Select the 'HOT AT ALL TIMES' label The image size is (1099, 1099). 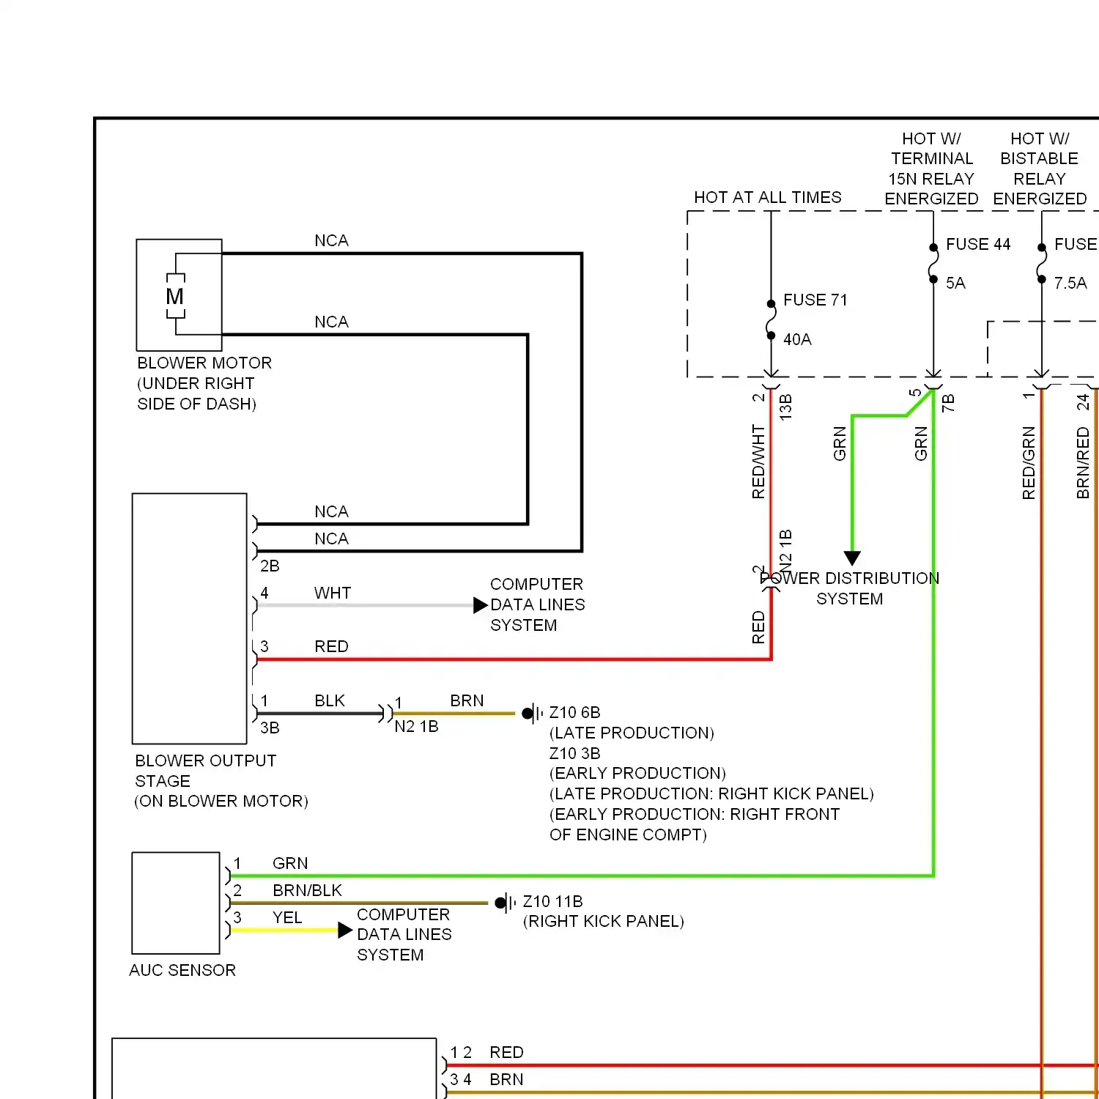pos(768,198)
